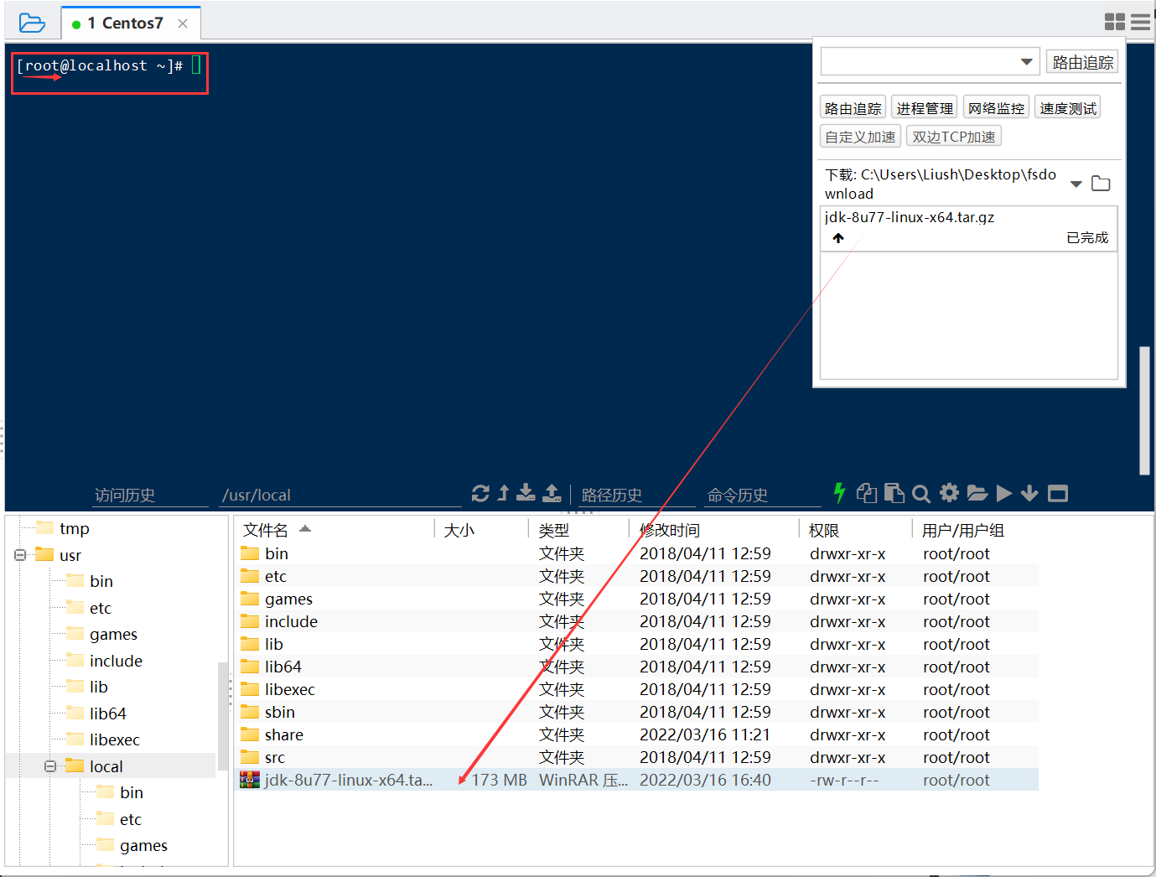
Task: Open remote file search with the magnifier icon
Action: point(921,493)
